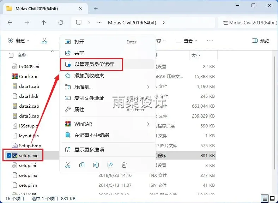Open the toolbar See more ellipsis
The width and height of the screenshot is (278, 203).
click(x=210, y=41)
